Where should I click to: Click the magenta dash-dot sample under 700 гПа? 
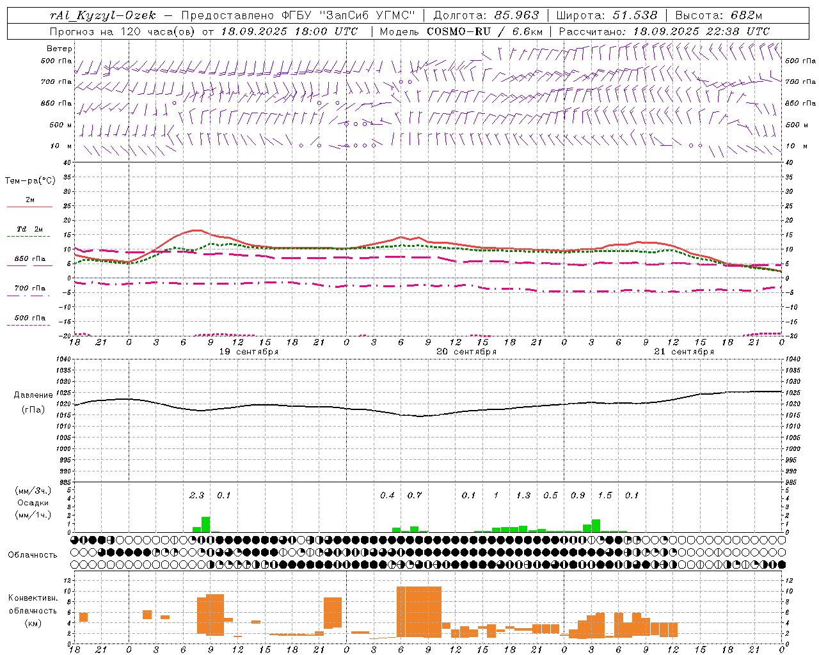[29, 296]
